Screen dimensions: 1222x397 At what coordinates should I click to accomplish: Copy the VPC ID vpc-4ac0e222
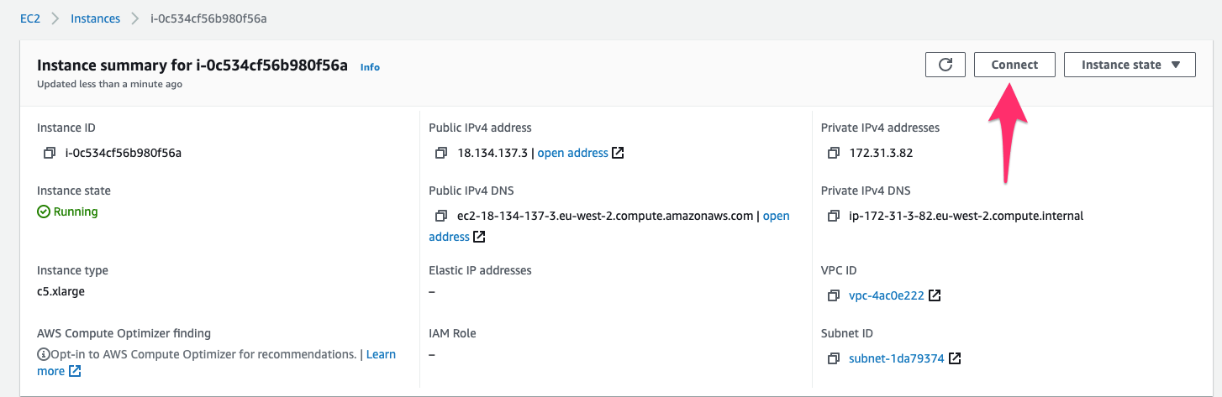coord(834,295)
